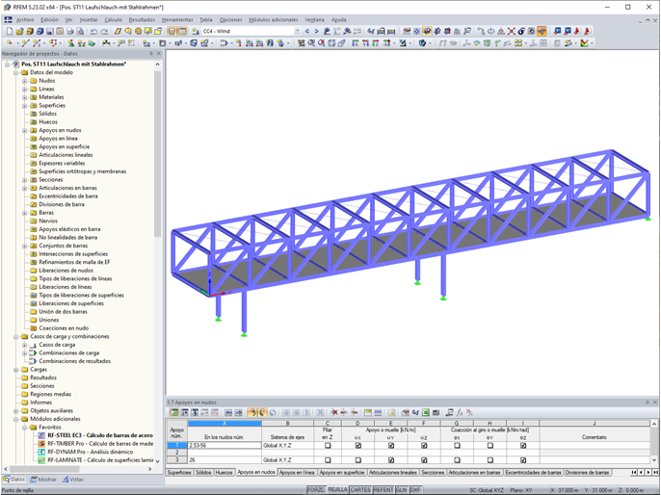Expand the Secciones tree node under Datos del modelo

(24, 180)
